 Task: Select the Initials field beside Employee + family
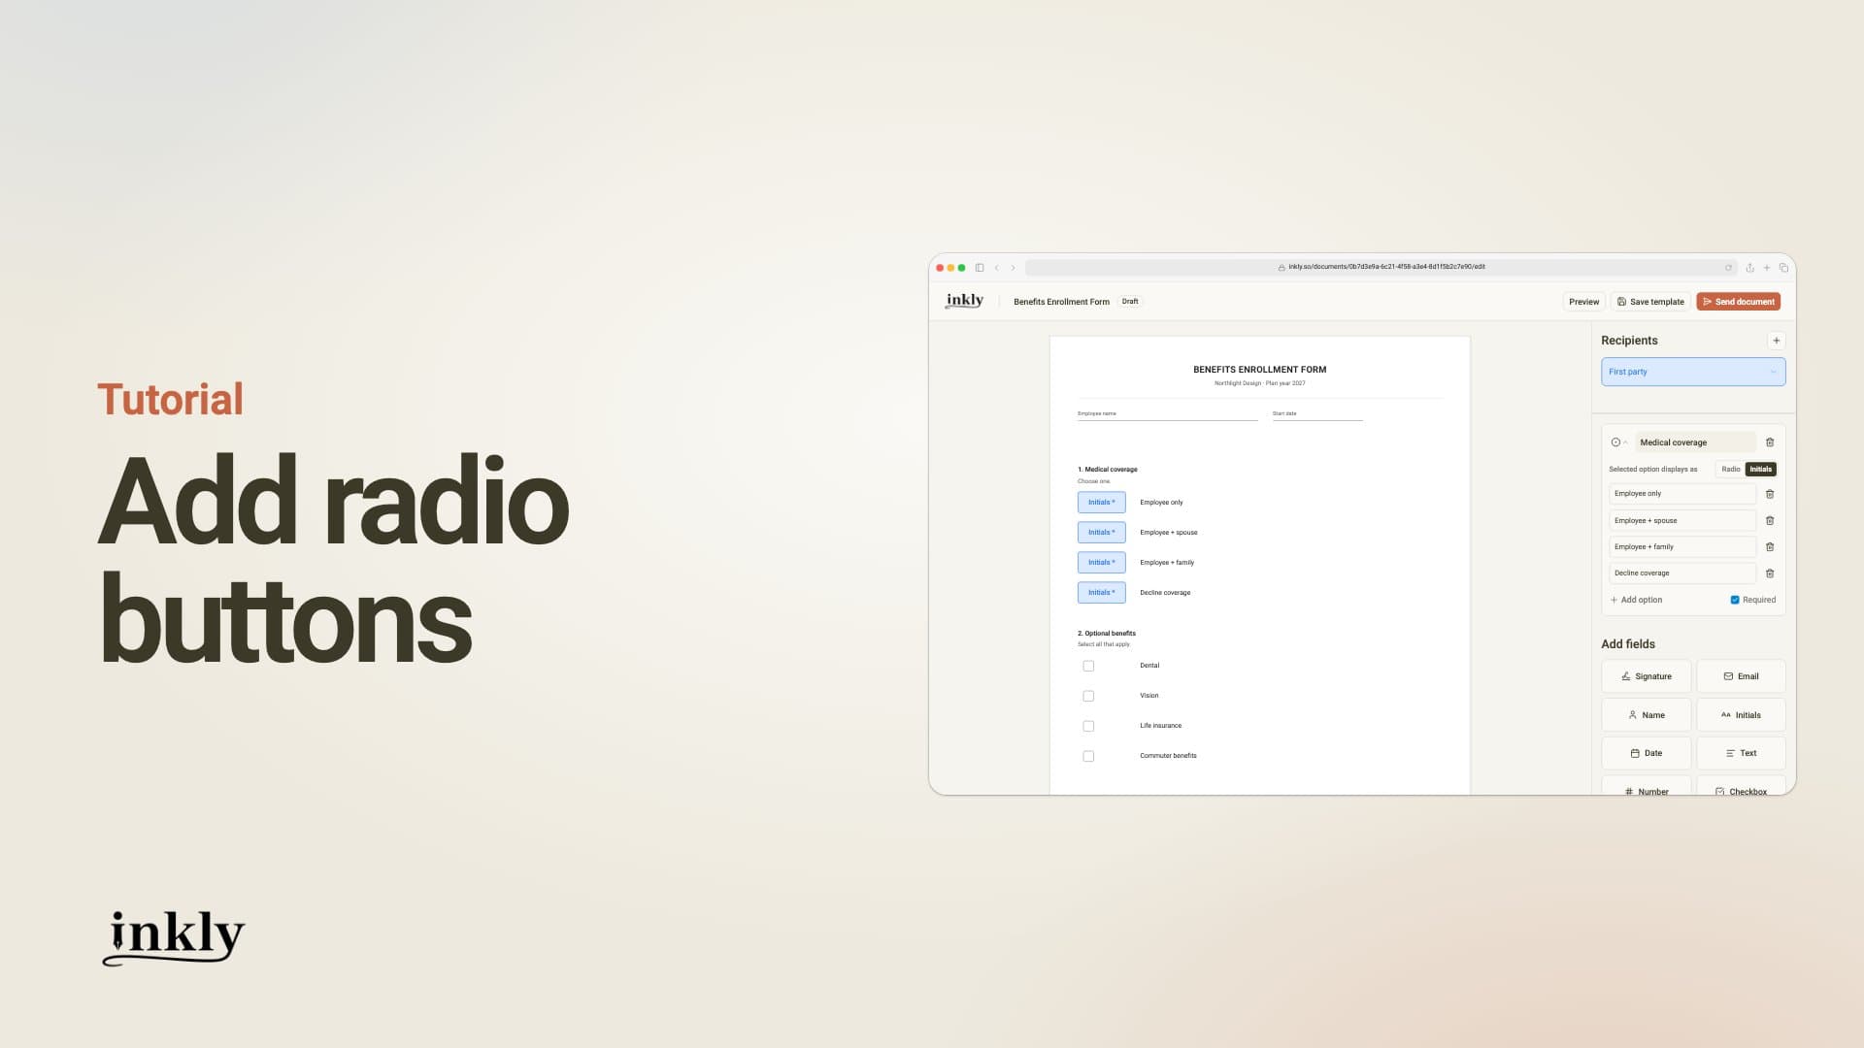tap(1102, 563)
